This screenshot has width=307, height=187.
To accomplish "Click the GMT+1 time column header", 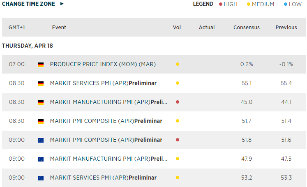I will tap(17, 28).
